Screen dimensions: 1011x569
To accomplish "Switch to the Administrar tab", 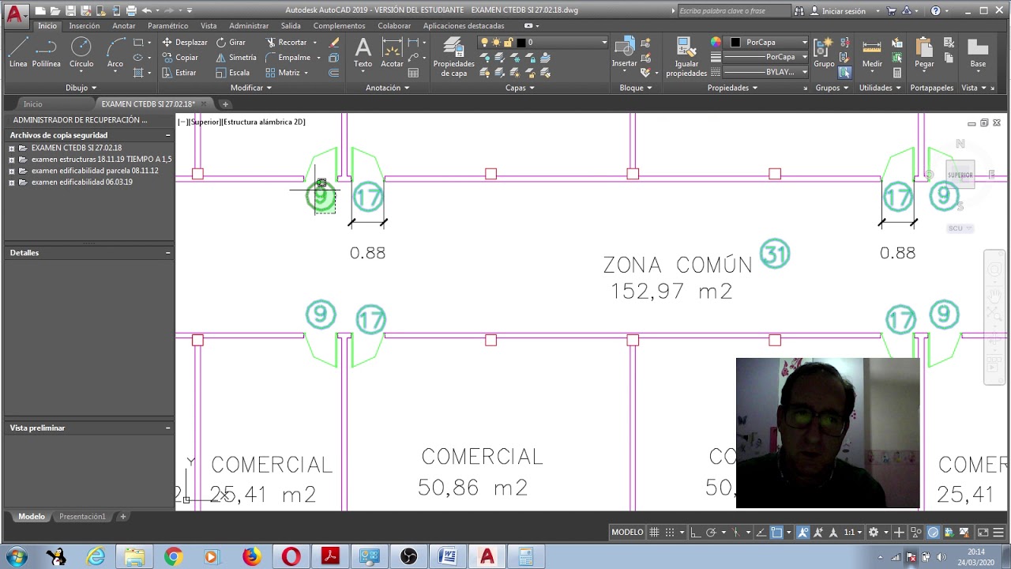I will coord(249,25).
